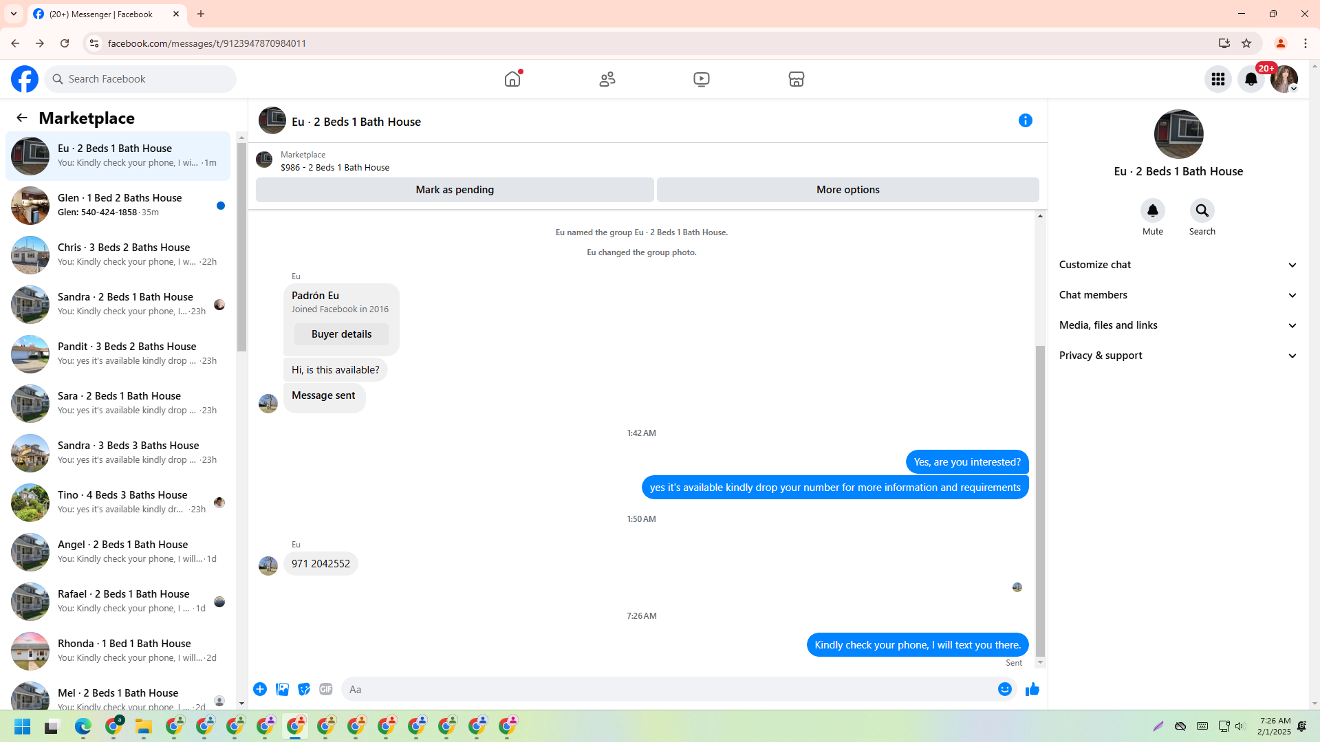
Task: Open more actions plus icon in composer
Action: point(260,689)
